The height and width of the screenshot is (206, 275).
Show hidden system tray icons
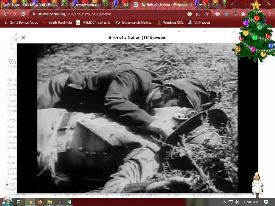(224, 202)
